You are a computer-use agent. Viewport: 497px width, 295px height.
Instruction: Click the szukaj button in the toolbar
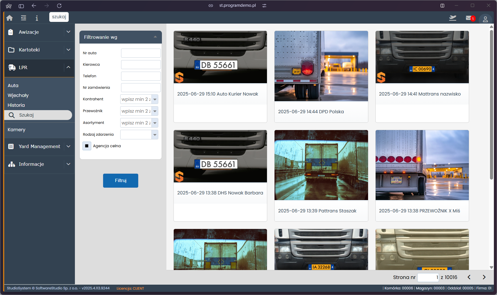click(x=59, y=17)
